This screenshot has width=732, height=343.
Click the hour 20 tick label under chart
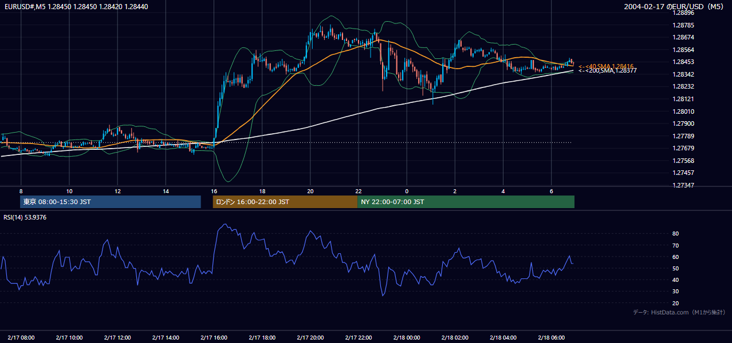(310, 191)
